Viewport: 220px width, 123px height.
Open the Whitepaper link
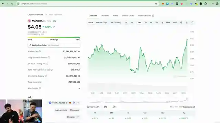pyautogui.click(x=74, y=110)
